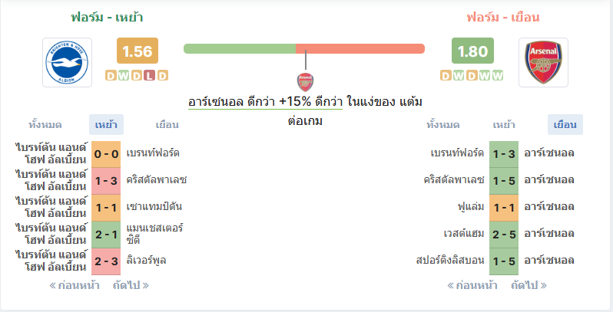Click the Brighton & Hove Albion crest
The width and height of the screenshot is (613, 312).
pos(67,62)
